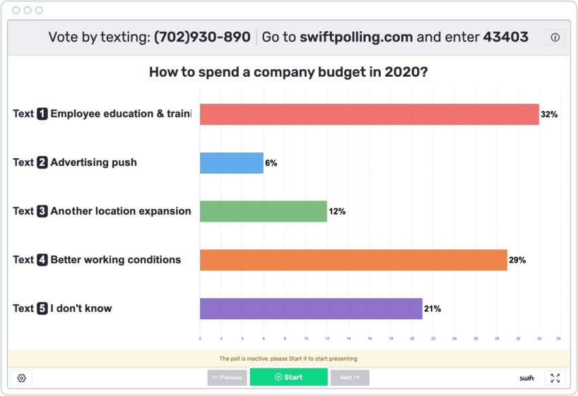Open the settings gear
The width and height of the screenshot is (578, 396).
(22, 378)
